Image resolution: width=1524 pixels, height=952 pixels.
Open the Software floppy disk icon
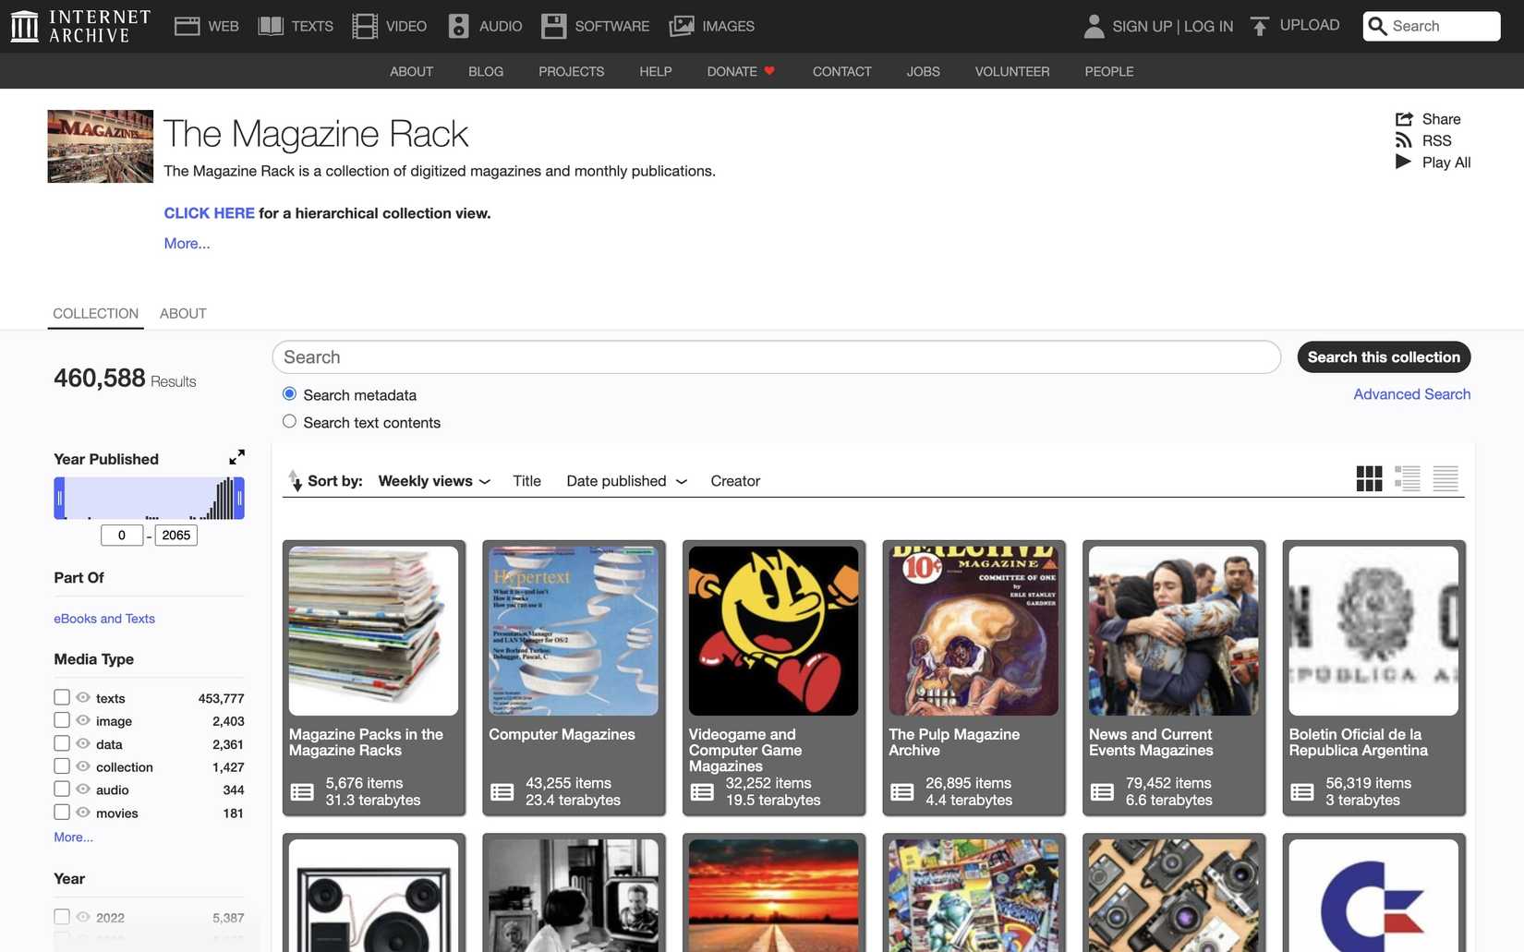pos(553,26)
